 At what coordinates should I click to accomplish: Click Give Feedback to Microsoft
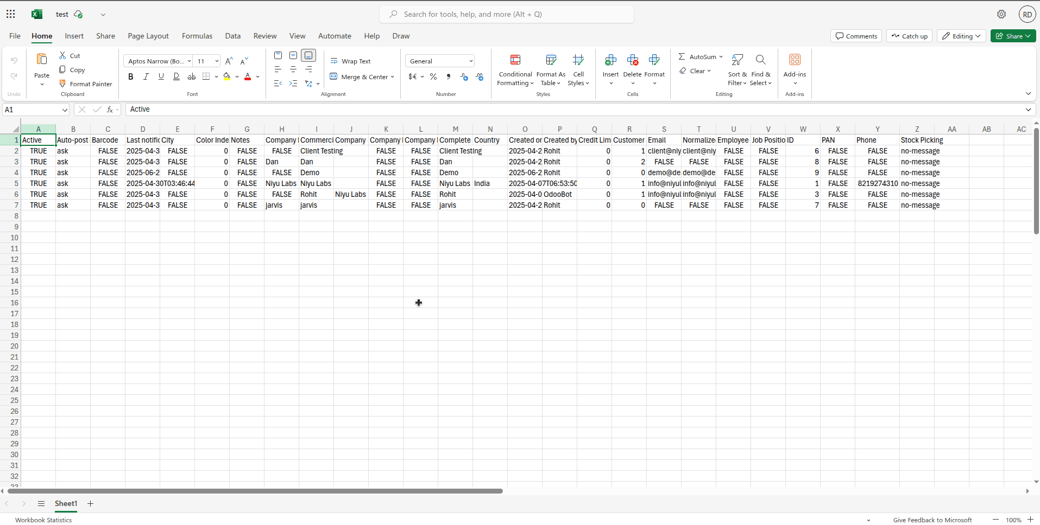932,520
